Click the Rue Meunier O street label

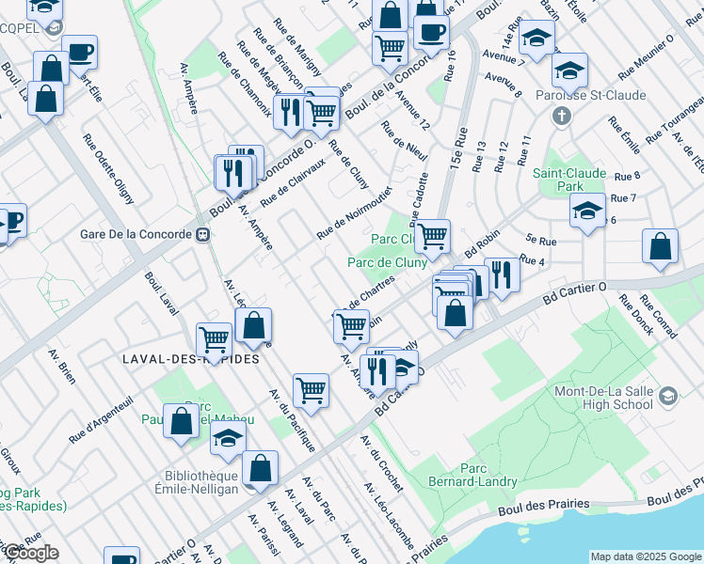point(646,57)
